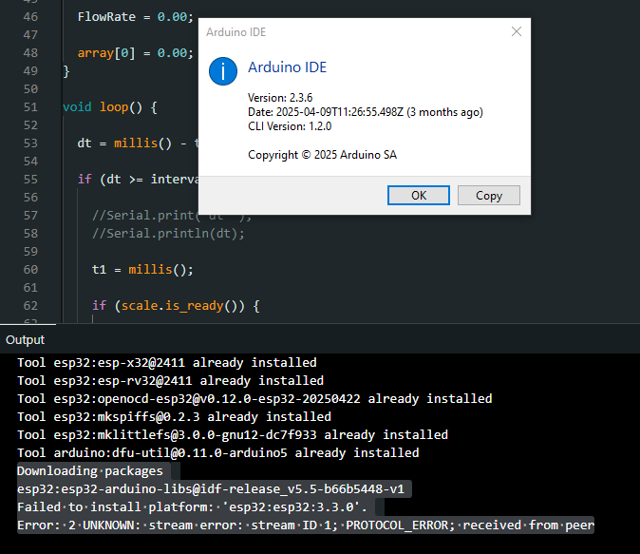This screenshot has height=554, width=640.
Task: Place cursor on the void loop() line
Action: pos(110,107)
